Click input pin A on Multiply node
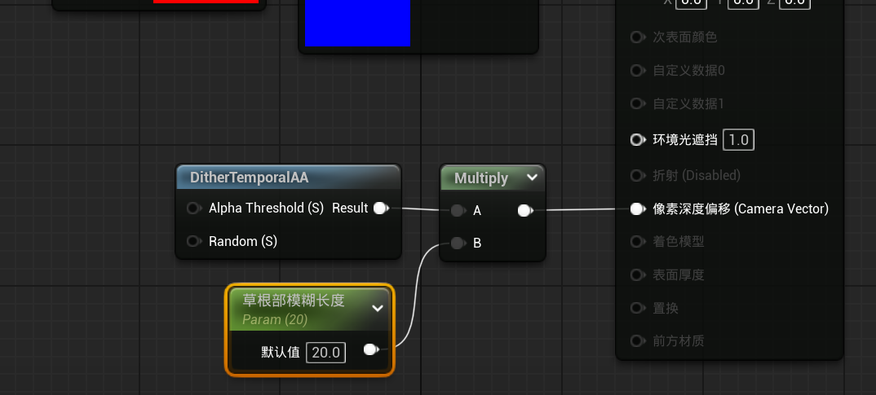The height and width of the screenshot is (395, 876). 458,211
